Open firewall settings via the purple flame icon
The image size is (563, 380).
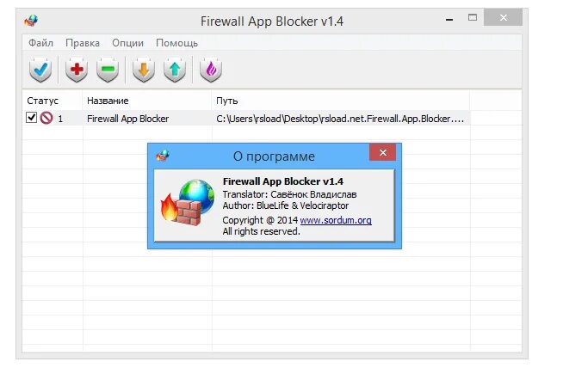pos(211,69)
